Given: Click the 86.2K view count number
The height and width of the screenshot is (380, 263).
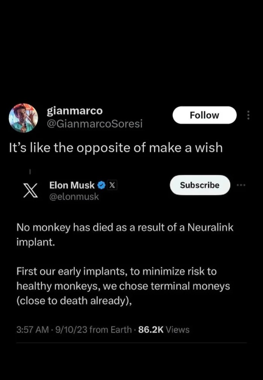Looking at the screenshot, I should 151,329.
